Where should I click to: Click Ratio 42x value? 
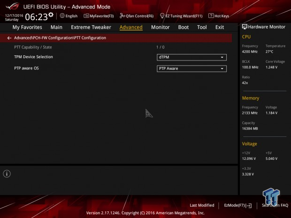coord(245,83)
